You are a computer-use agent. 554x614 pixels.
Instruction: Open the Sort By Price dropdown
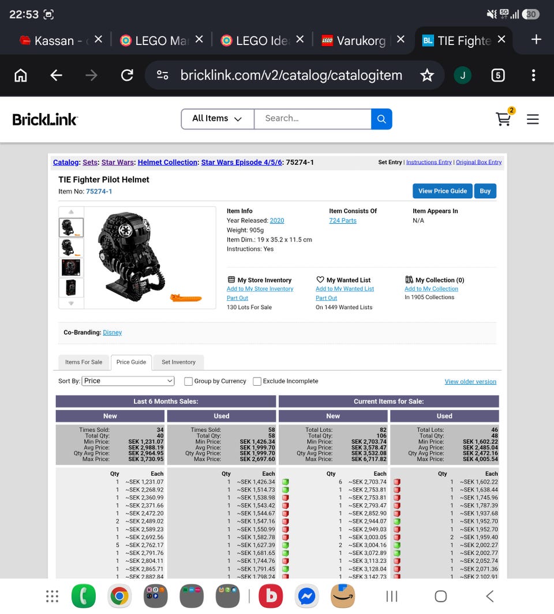coord(128,381)
